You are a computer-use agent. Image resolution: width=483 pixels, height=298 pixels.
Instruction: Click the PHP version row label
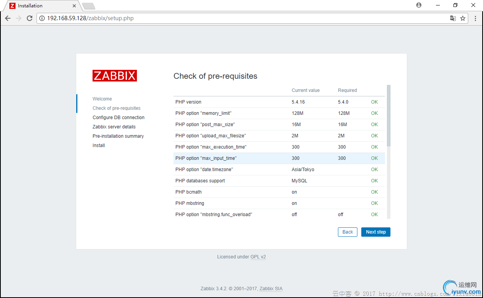tap(188, 102)
